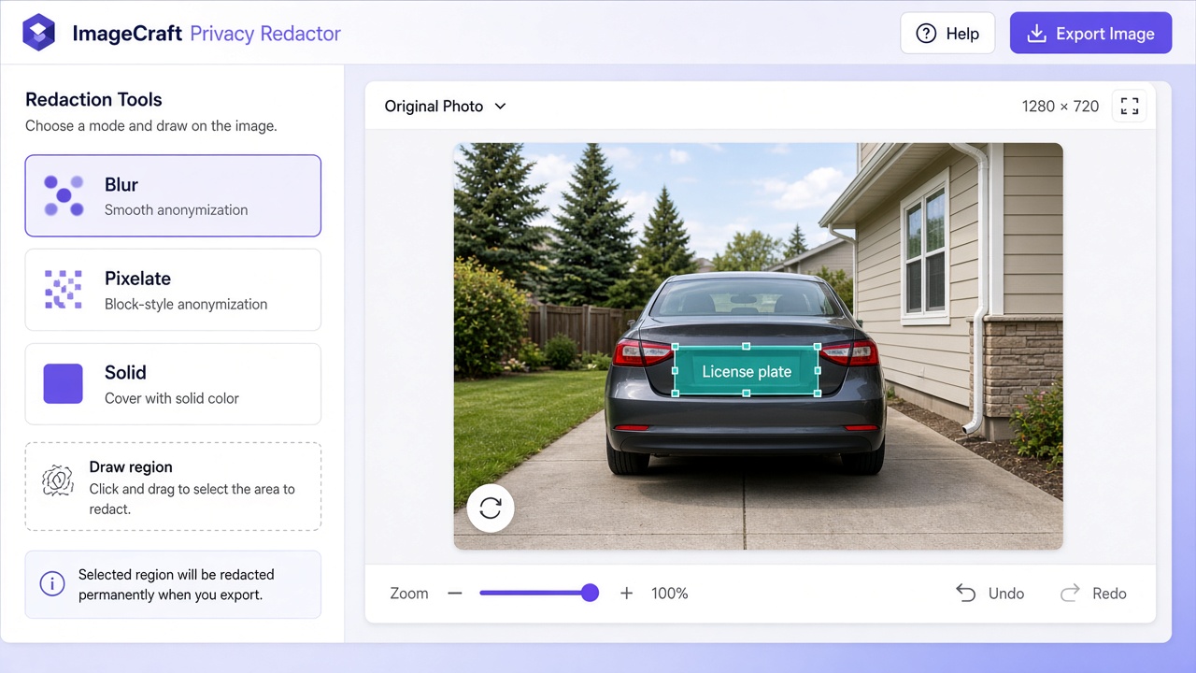Click the top-left handle of License plate box
Screen dimensions: 1196x673
(x=676, y=347)
